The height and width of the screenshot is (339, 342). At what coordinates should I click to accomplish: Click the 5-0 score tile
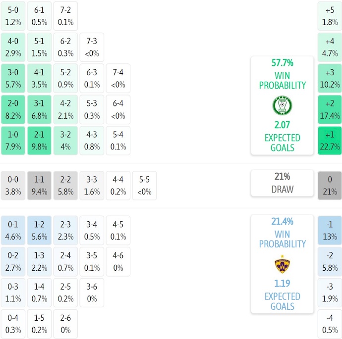[x=13, y=16]
